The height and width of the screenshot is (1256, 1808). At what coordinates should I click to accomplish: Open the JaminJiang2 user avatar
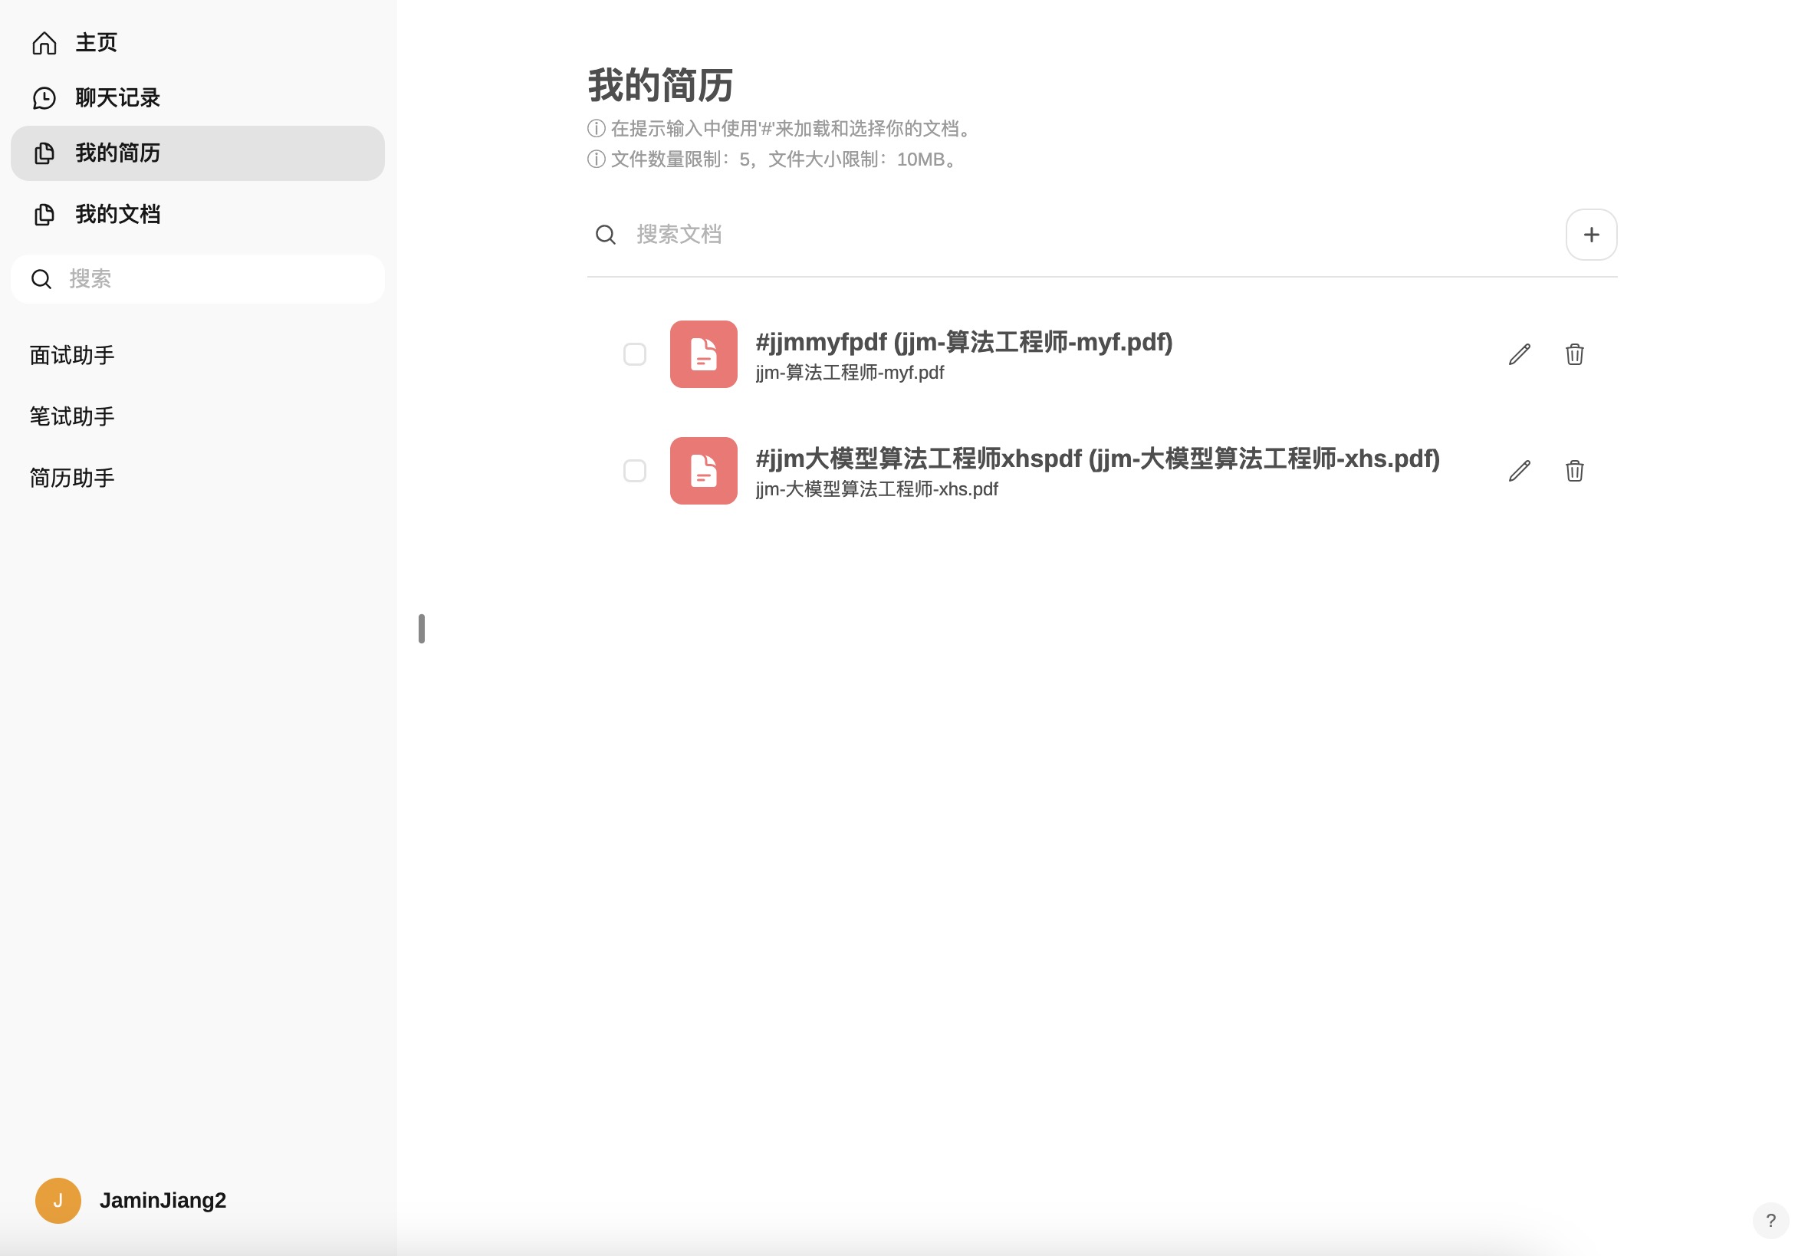tap(58, 1200)
